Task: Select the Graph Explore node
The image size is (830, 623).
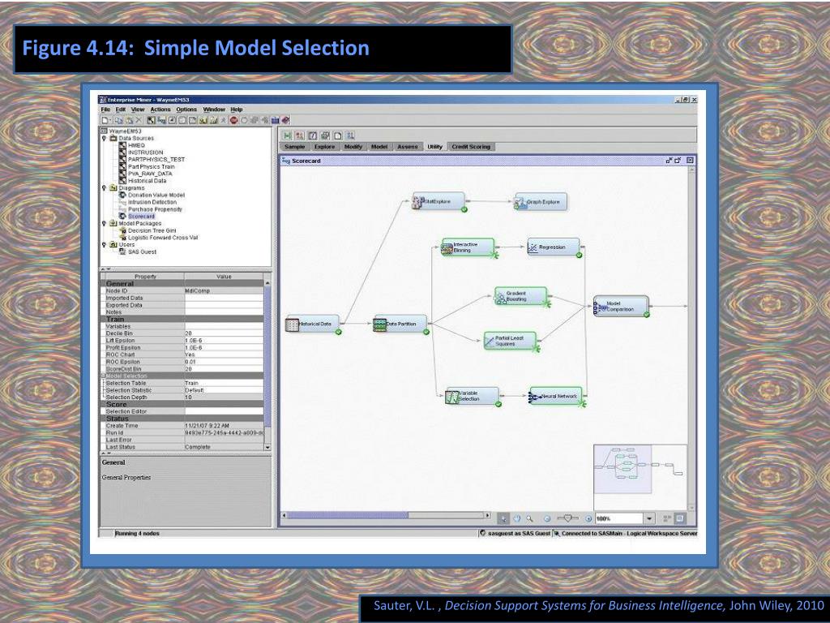Action: point(541,202)
